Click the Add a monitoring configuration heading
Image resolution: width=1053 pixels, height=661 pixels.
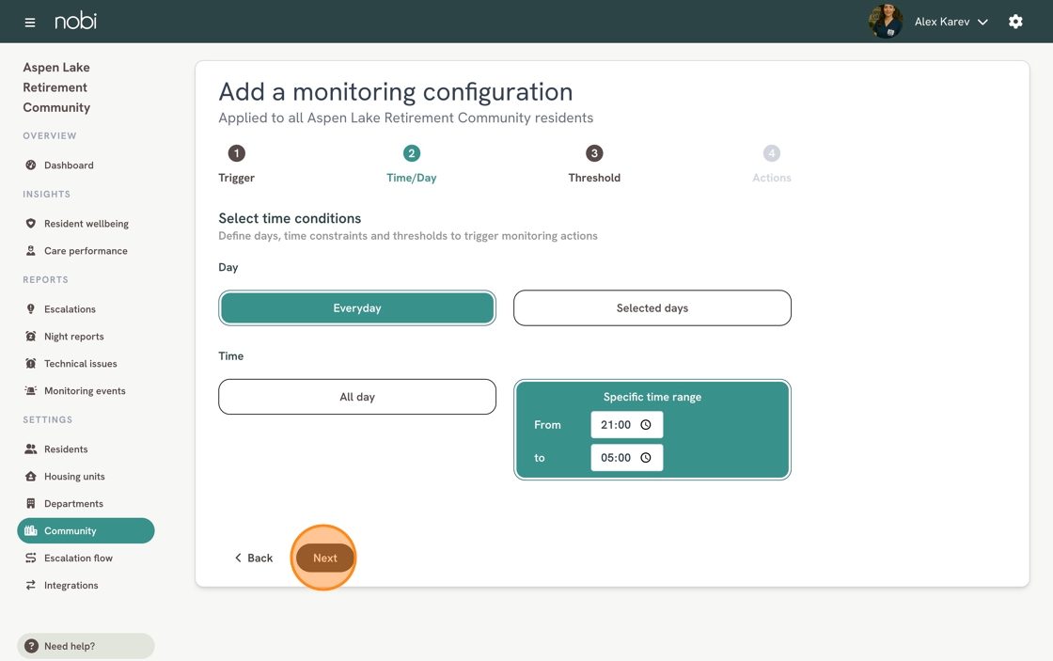pyautogui.click(x=396, y=92)
